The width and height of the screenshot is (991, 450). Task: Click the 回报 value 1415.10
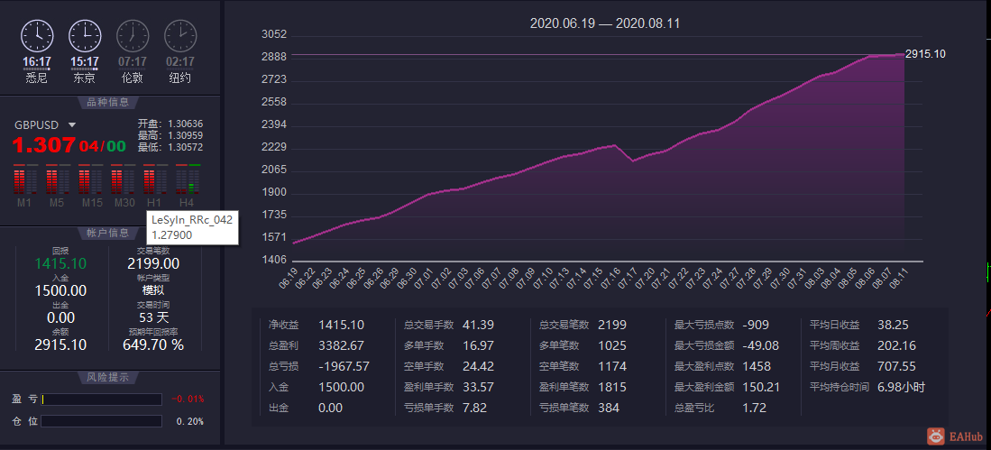tap(60, 263)
